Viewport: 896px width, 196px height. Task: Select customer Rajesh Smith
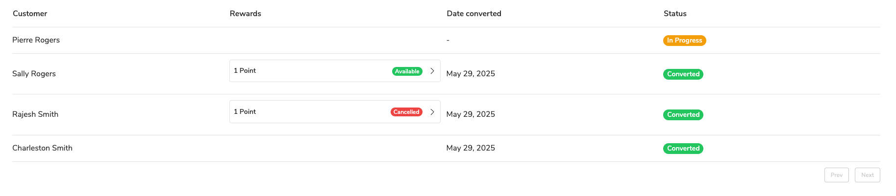35,114
